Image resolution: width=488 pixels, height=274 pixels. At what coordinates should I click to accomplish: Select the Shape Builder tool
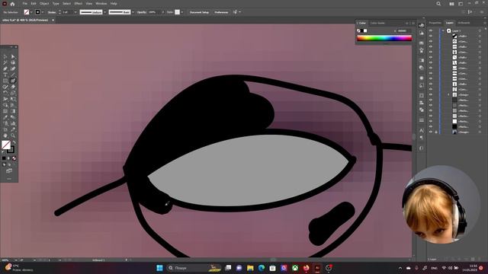tap(5, 105)
